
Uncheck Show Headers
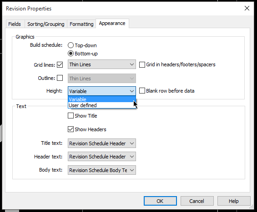[71, 129]
